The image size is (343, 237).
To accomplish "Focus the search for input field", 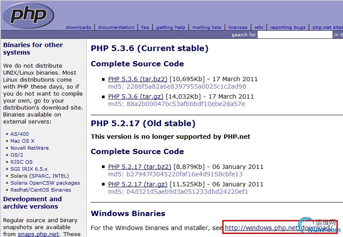I will click(x=295, y=34).
